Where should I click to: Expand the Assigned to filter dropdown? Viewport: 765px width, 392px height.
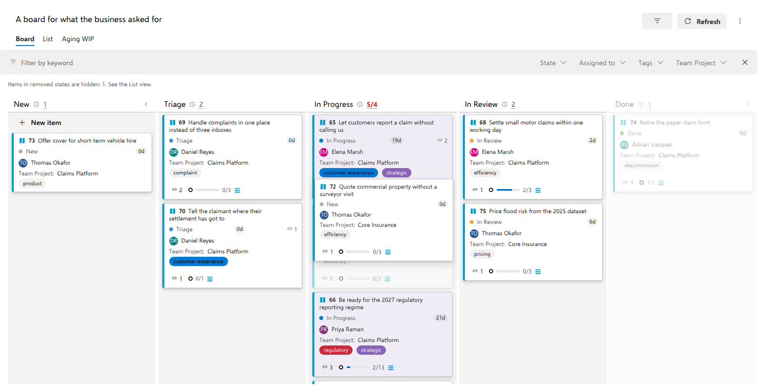602,63
